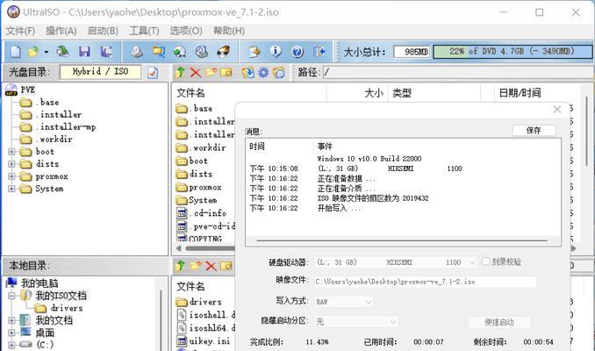Click the Make CD/DVD image icon
Image resolution: width=595 pixels, height=351 pixels.
point(137,51)
